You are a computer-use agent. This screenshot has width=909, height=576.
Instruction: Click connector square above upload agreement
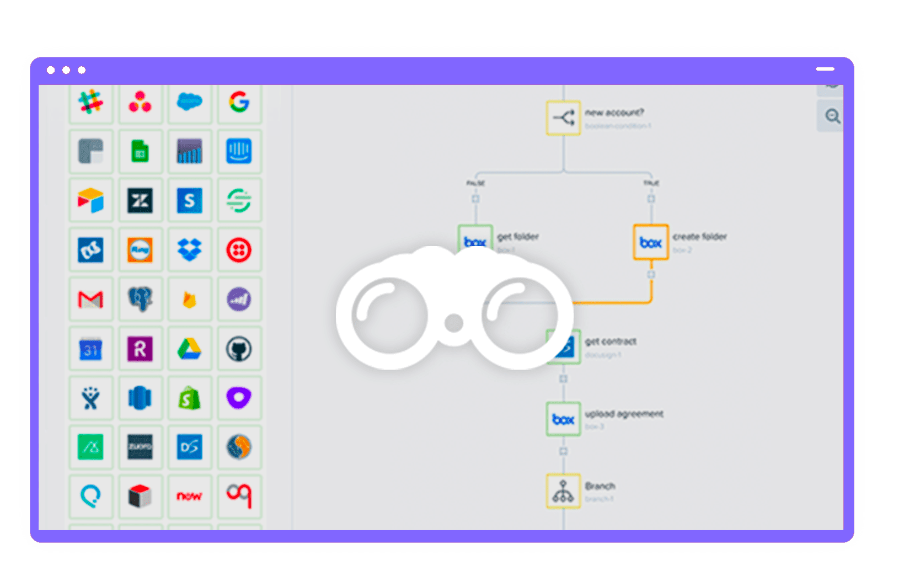tap(563, 379)
